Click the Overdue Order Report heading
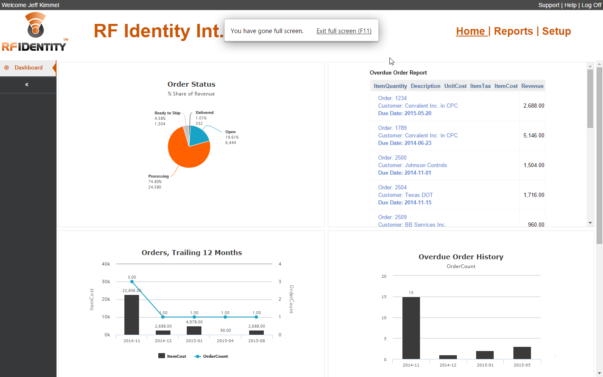This screenshot has width=603, height=377. 398,72
